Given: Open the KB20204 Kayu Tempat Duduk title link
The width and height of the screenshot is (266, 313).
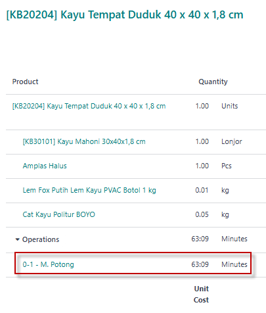Looking at the screenshot, I should pos(125,15).
